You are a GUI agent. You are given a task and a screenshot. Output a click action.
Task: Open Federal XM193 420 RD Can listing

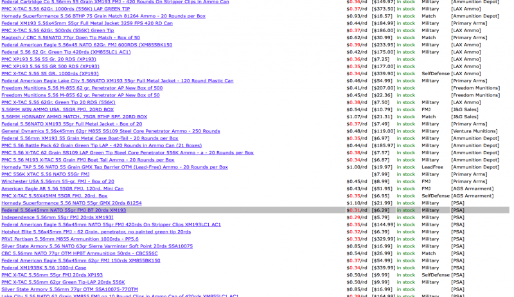(87, 23)
